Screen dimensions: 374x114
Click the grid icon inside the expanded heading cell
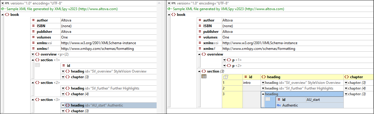[x=268, y=99]
